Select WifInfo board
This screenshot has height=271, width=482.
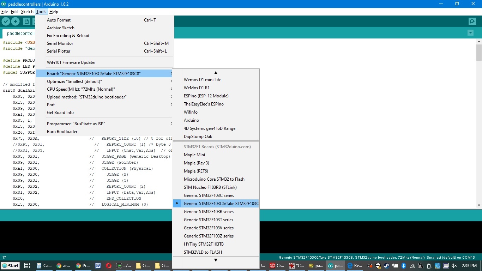(216, 112)
